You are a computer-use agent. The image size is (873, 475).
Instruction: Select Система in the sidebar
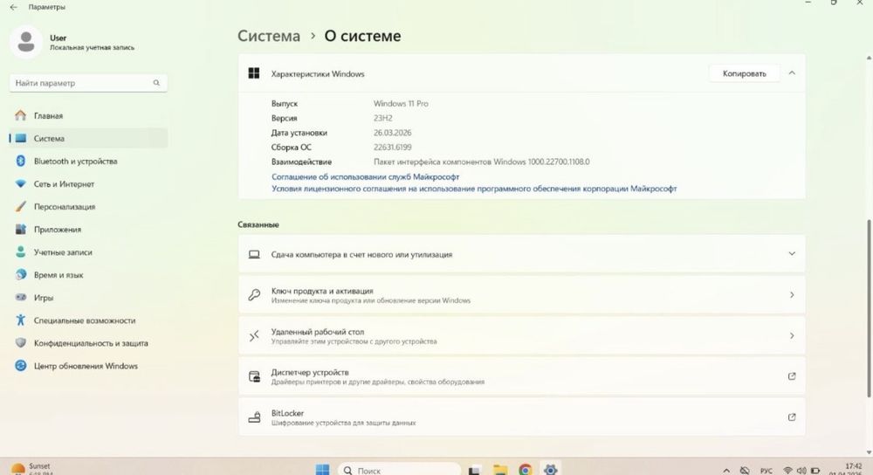[x=88, y=139]
